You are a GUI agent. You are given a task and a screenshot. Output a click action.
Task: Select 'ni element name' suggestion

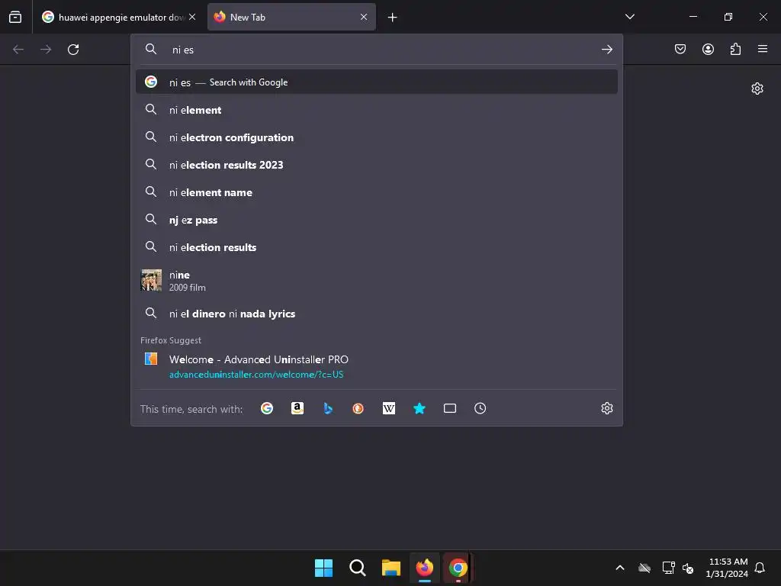(377, 192)
